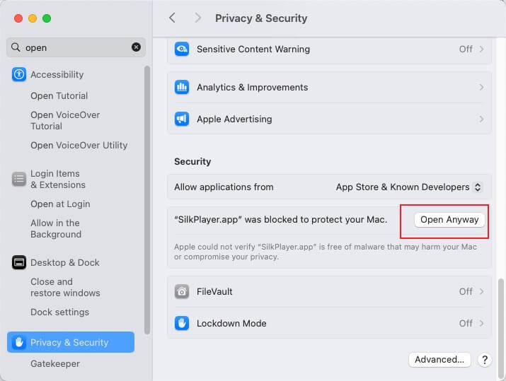Click the Login Items & Extensions icon

pyautogui.click(x=19, y=179)
